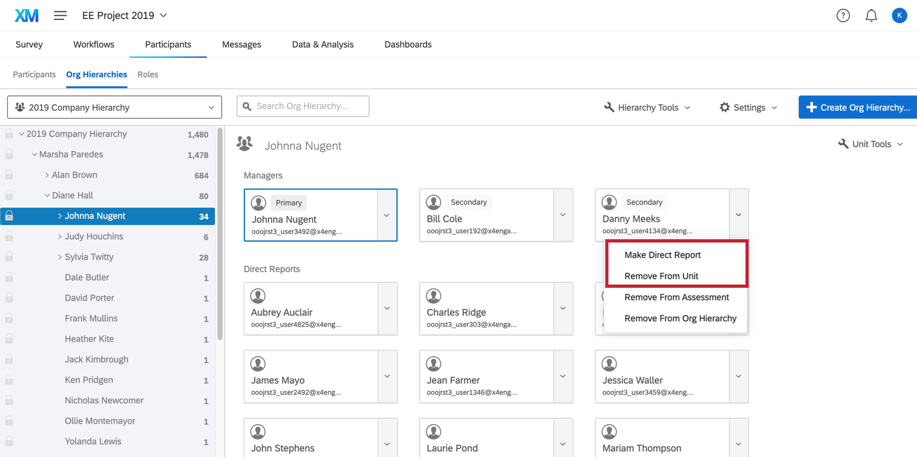
Task: Click the lock icon beside Alan Brown
Action: pos(9,175)
